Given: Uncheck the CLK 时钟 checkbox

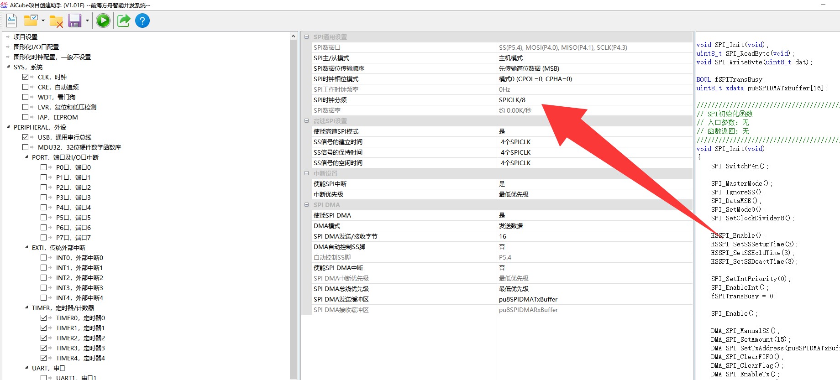Looking at the screenshot, I should (x=26, y=77).
